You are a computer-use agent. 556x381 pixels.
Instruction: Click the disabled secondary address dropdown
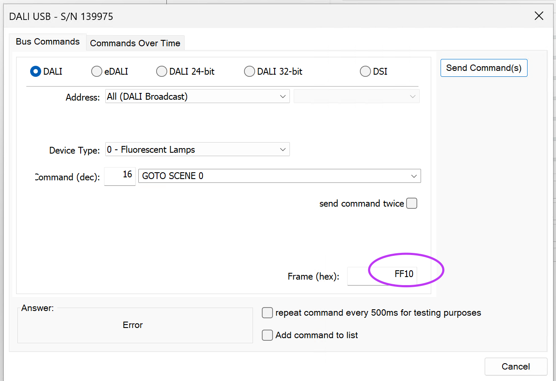(x=357, y=97)
